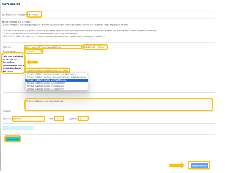Choose PÚBLICO publicity type

point(3,31)
